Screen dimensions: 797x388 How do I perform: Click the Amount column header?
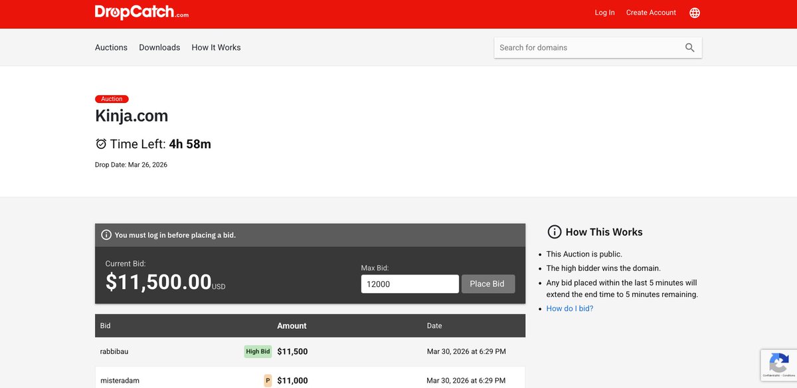click(292, 326)
